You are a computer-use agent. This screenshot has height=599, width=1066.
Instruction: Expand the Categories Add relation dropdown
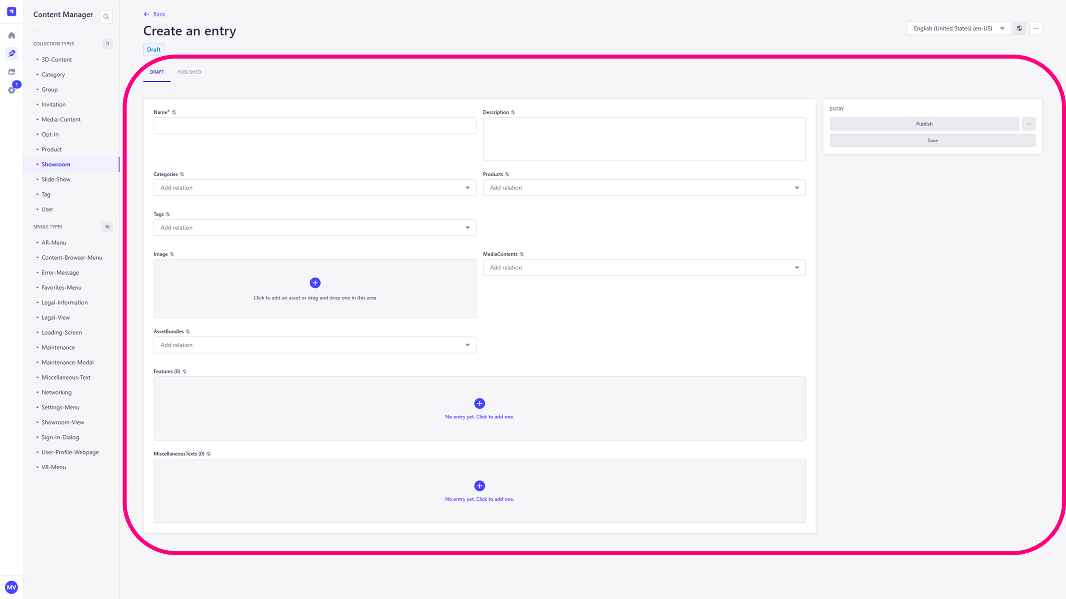[314, 188]
